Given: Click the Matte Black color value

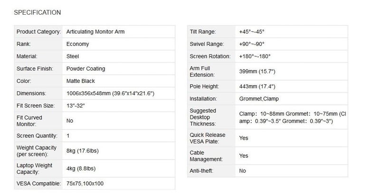Looking at the screenshot, I should pyautogui.click(x=80, y=81).
